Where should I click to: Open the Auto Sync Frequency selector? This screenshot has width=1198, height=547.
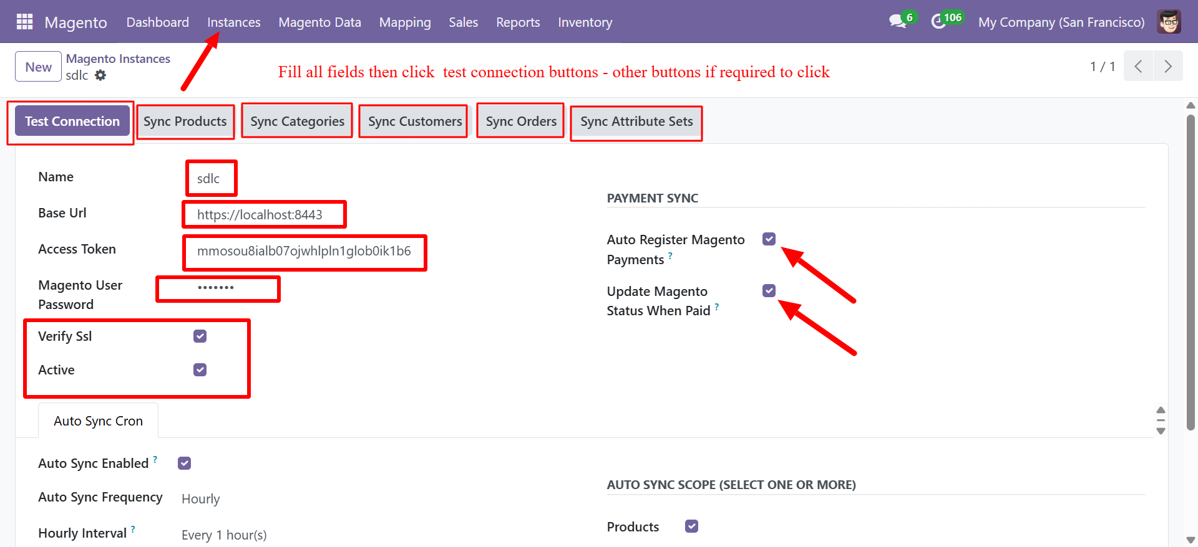(200, 498)
